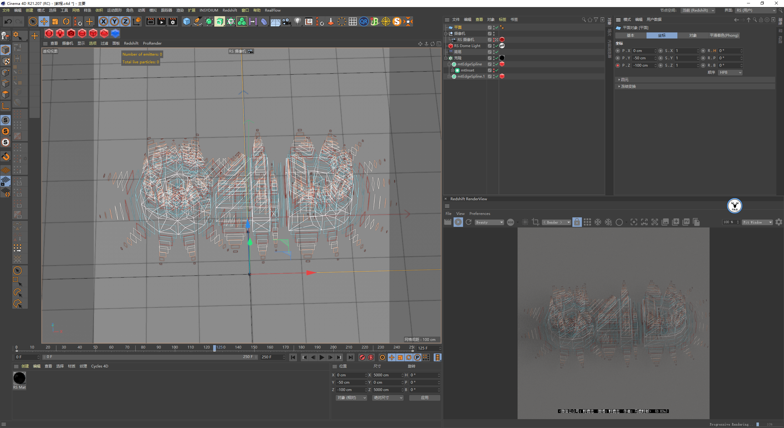Switch to the 对象 attribute tab
Viewport: 784px width, 428px height.
pos(693,35)
